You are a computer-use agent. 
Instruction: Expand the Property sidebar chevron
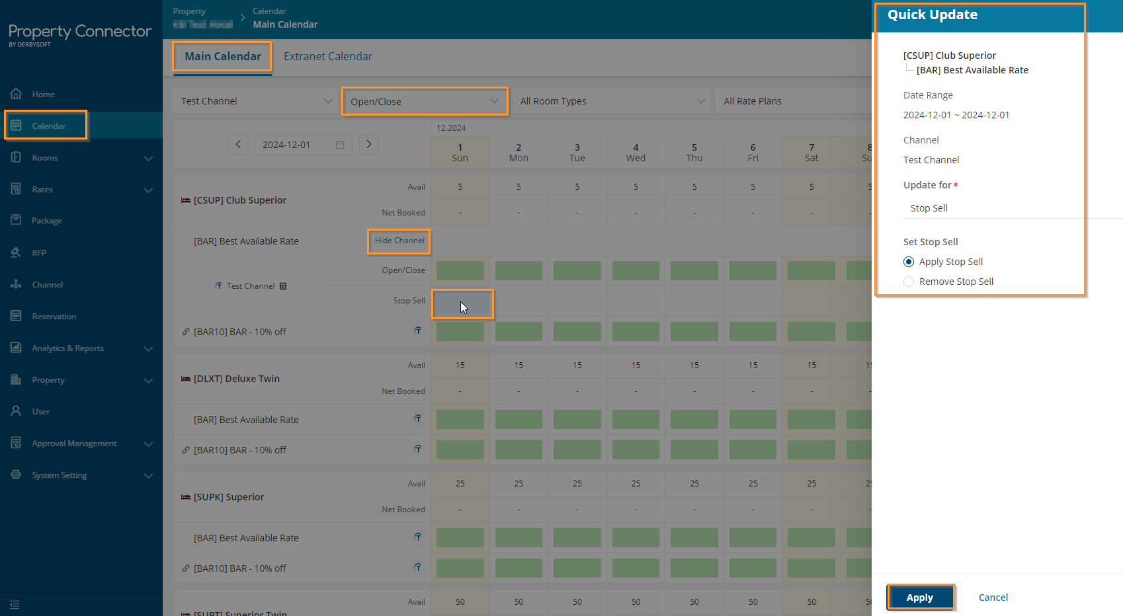[x=148, y=380]
